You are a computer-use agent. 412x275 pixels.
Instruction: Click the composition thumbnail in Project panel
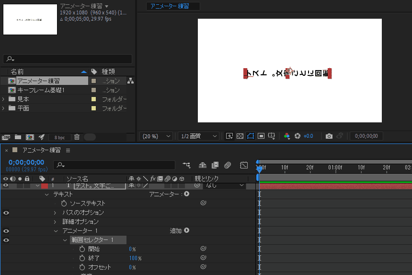[30, 20]
